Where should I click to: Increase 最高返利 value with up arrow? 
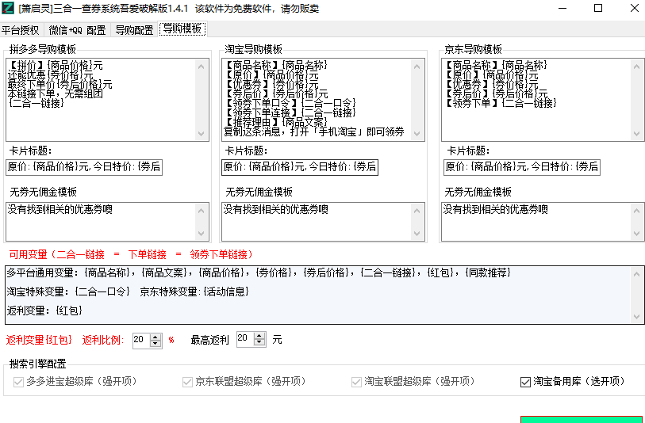pos(259,335)
